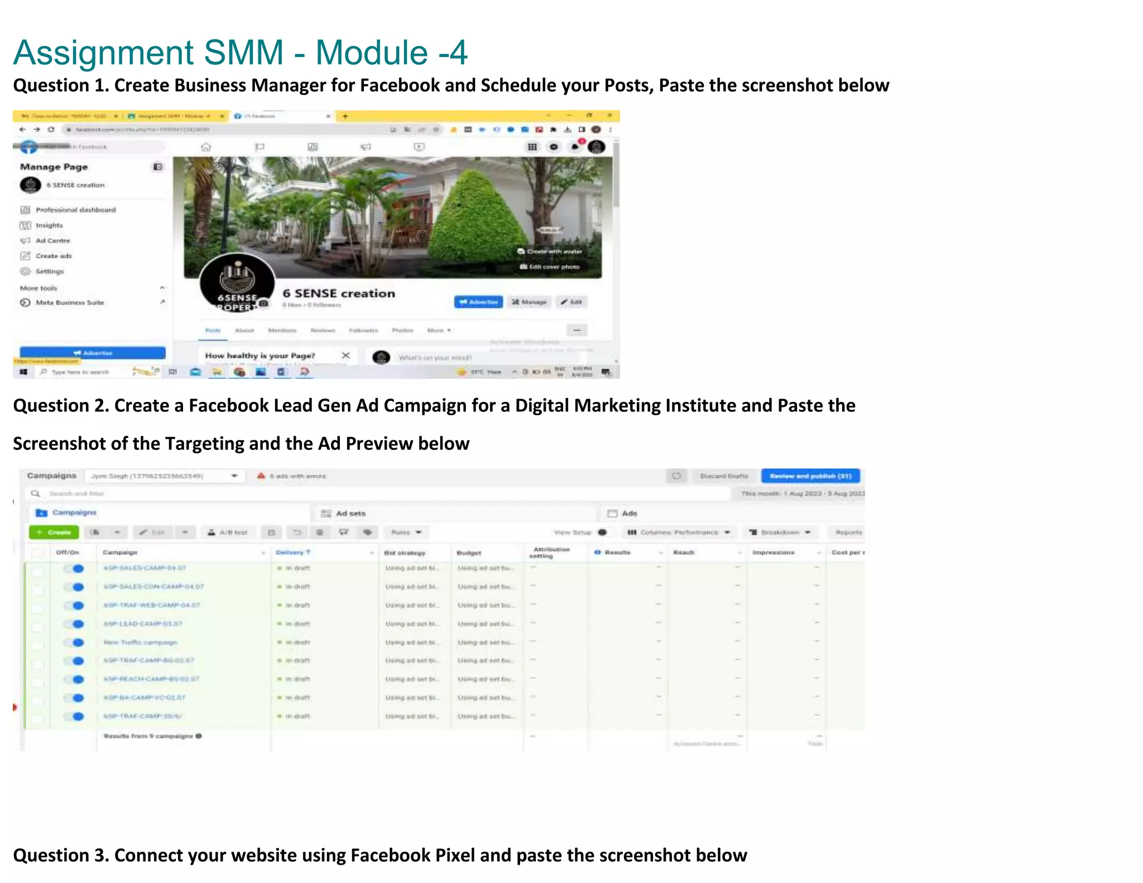Open the Facebook apps grid menu icon

tap(532, 147)
